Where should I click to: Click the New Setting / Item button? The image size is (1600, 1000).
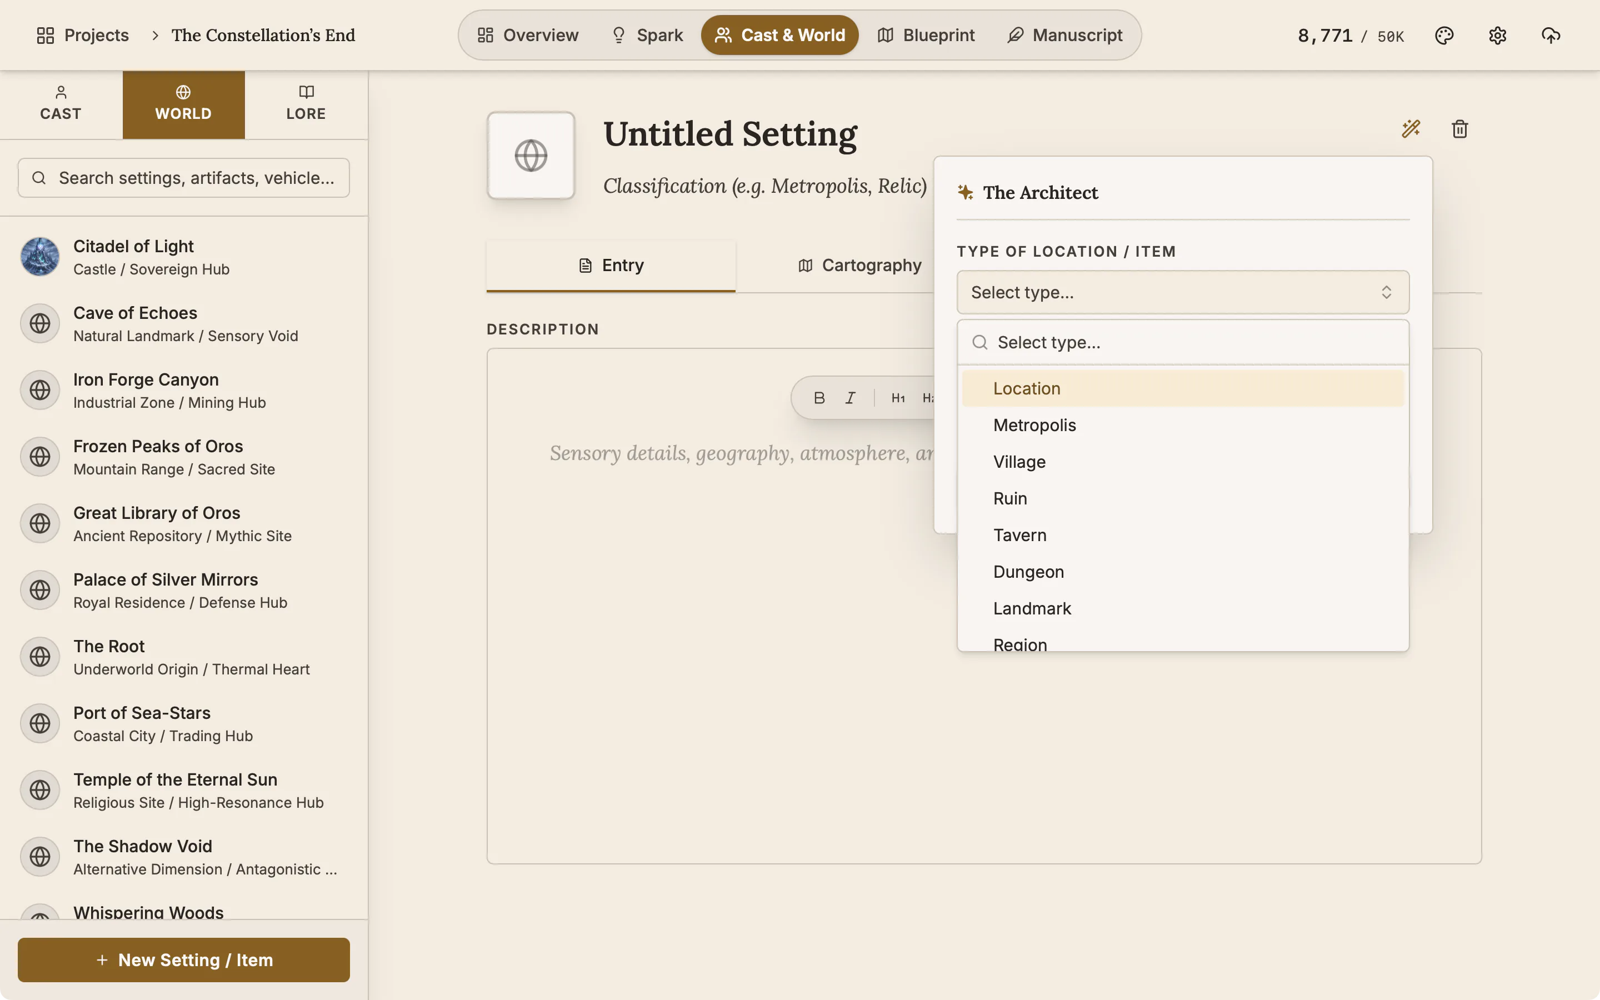point(184,959)
